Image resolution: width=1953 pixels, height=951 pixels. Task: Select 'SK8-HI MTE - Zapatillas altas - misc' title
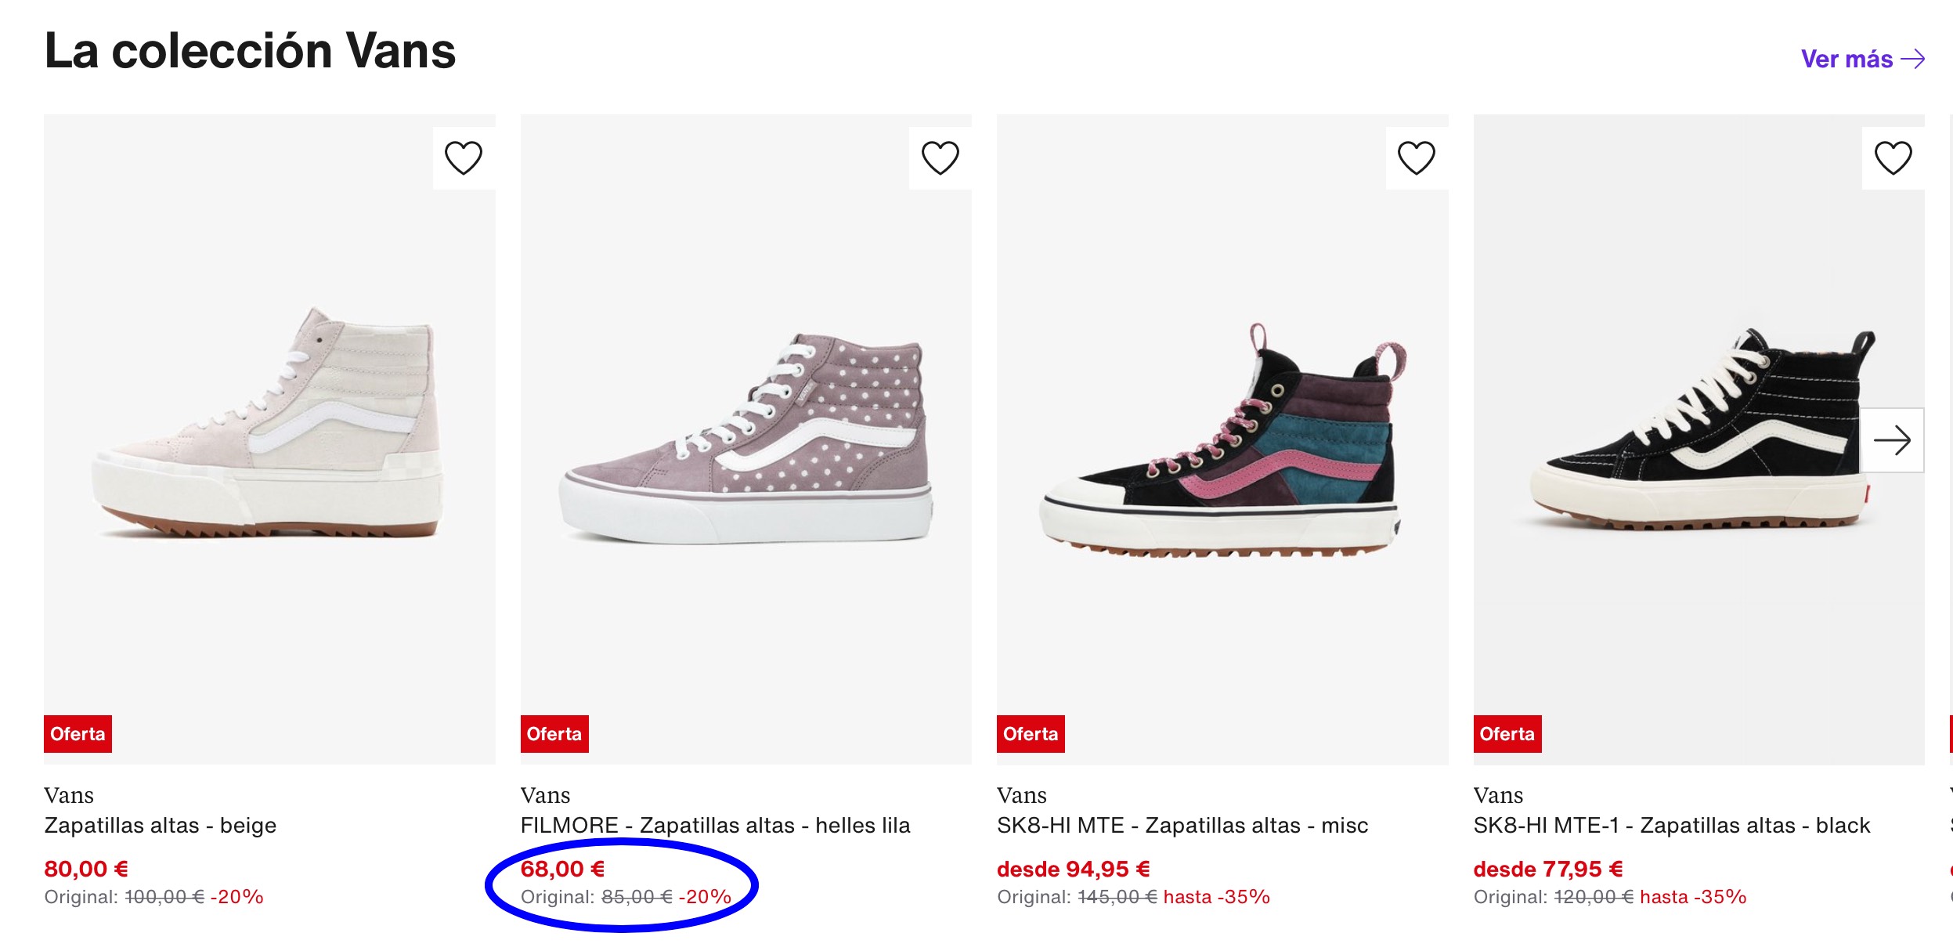point(1182,825)
